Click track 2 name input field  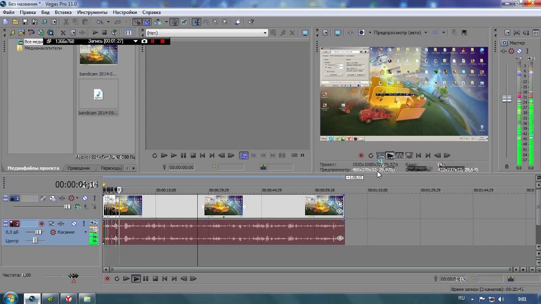coord(29,223)
